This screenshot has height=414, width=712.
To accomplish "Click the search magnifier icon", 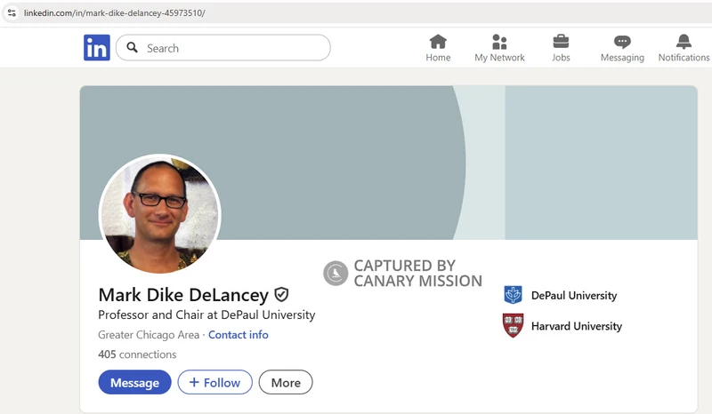I will [132, 48].
